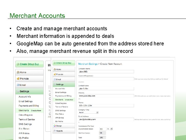Open Email Settings in front window settings menu
The height and width of the screenshot is (140, 186).
pyautogui.click(x=61, y=92)
